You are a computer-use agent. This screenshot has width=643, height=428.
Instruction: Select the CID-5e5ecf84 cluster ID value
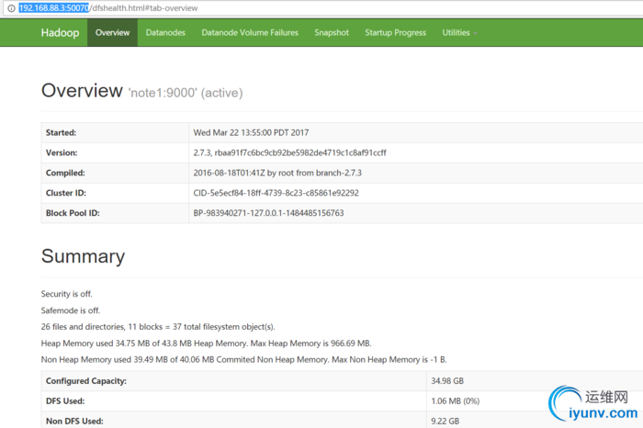tap(276, 193)
